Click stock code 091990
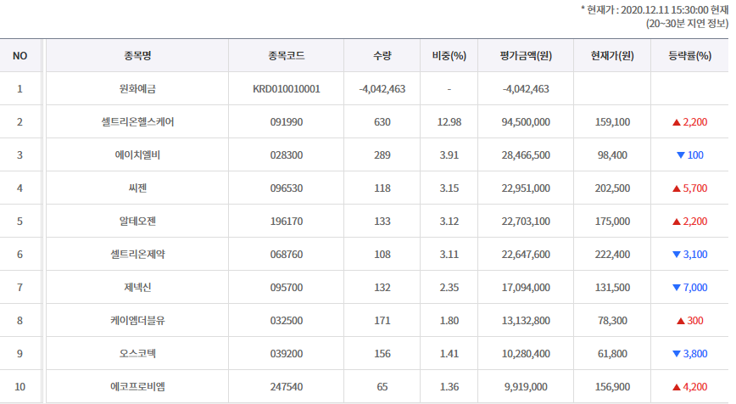 (287, 122)
